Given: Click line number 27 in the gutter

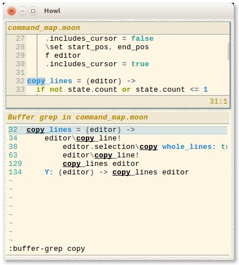Looking at the screenshot, I should click(20, 39).
